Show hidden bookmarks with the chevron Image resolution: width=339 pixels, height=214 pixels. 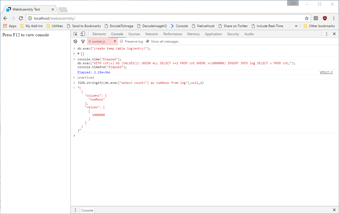tap(296, 26)
